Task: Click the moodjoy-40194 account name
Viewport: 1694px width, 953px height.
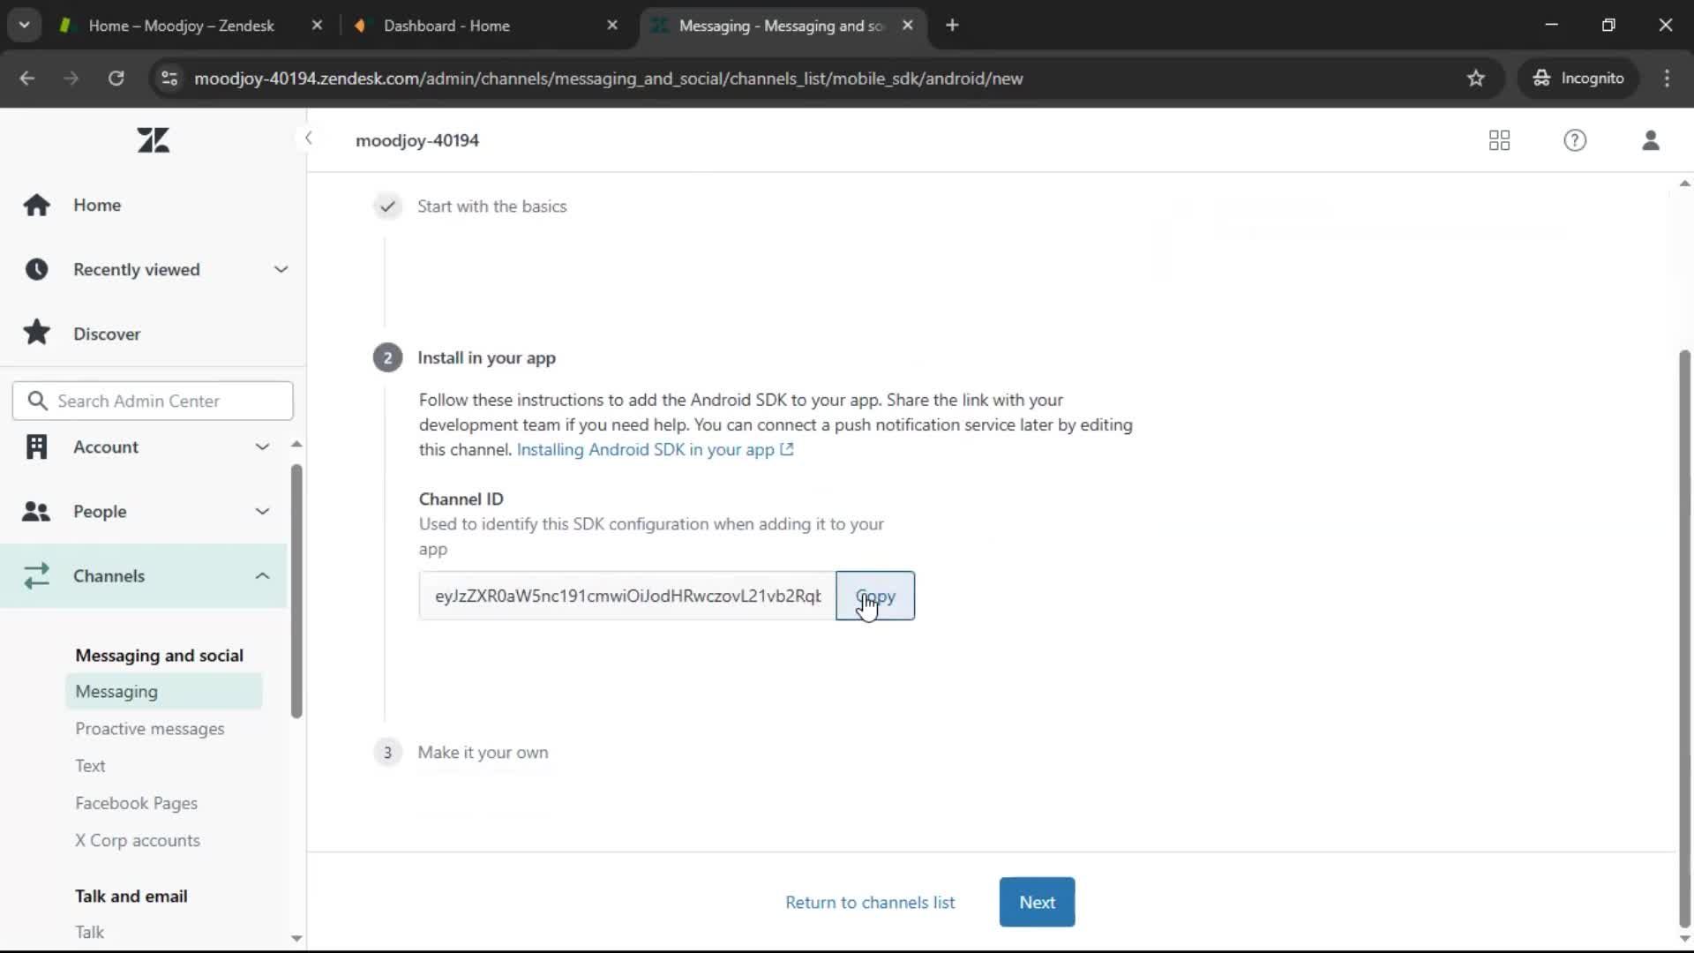Action: (x=417, y=140)
